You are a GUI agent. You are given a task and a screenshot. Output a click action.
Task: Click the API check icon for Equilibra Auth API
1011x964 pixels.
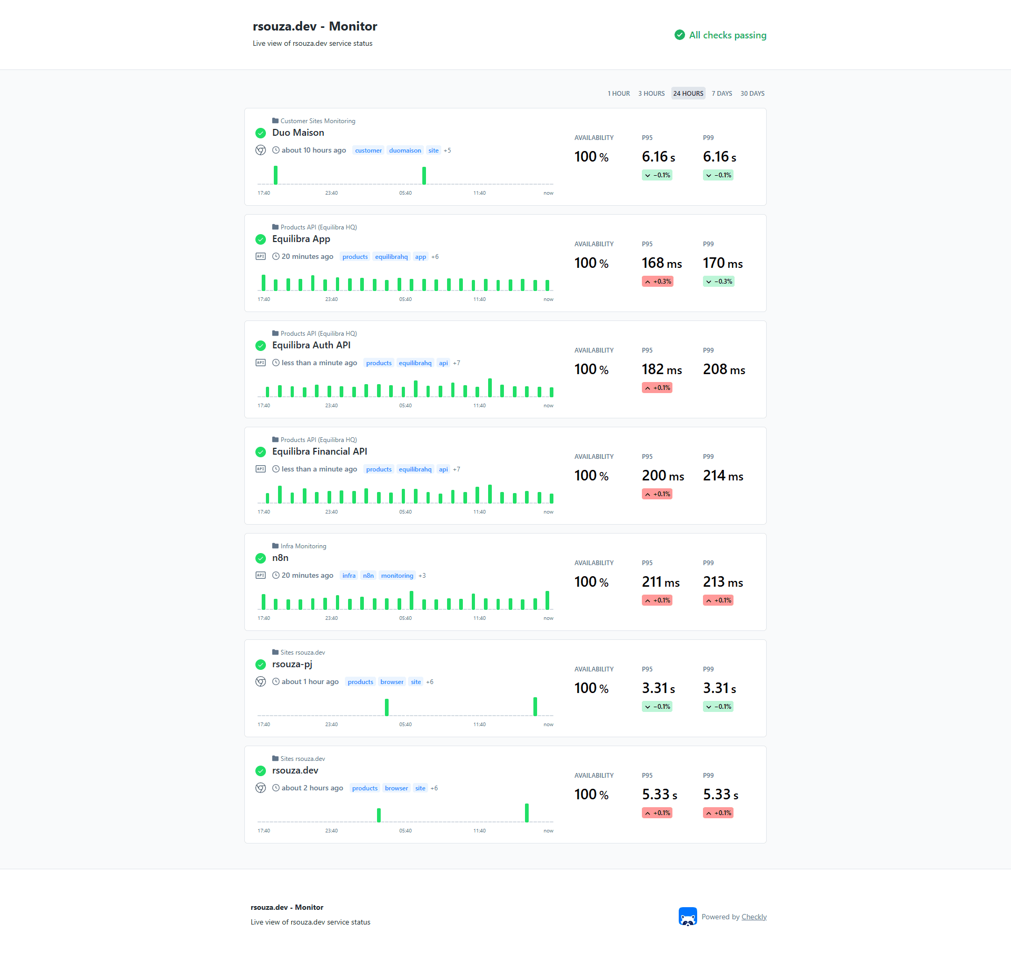pos(261,363)
